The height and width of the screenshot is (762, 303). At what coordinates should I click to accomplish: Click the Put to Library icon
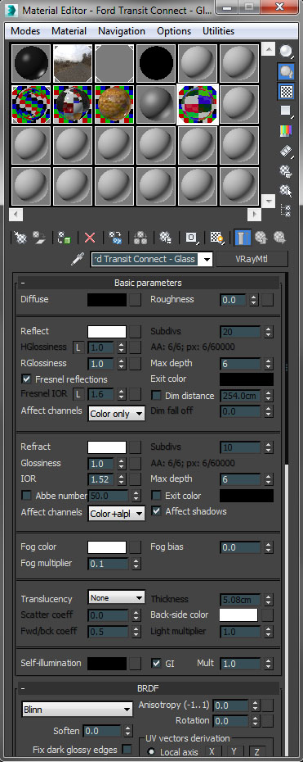[166, 237]
